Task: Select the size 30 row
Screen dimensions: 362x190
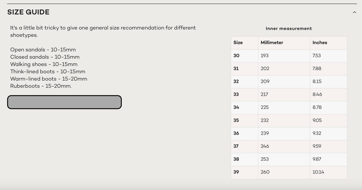Action: click(289, 56)
